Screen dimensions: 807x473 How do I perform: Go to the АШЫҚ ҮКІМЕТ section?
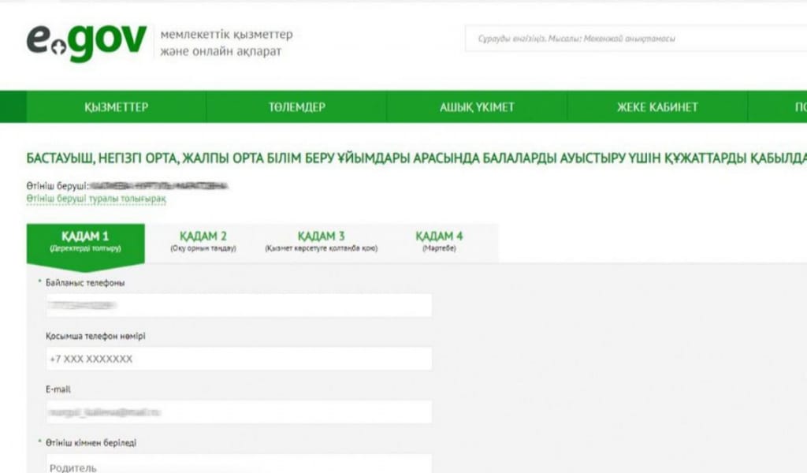477,107
